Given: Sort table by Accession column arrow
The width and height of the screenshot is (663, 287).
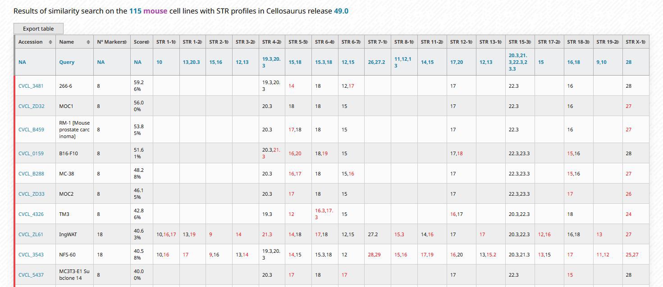Looking at the screenshot, I should coord(50,42).
